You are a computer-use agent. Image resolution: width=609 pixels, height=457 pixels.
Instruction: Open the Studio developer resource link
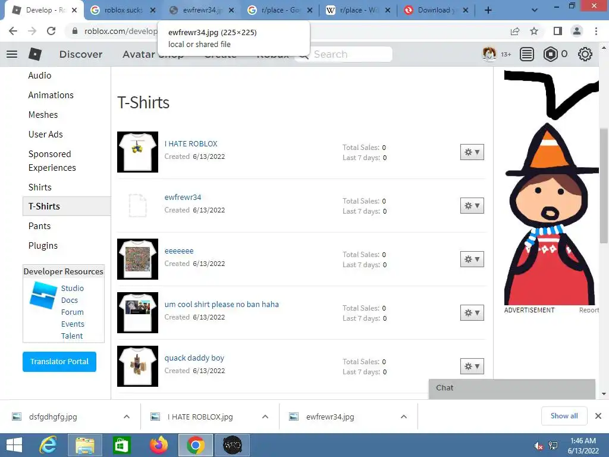point(72,289)
